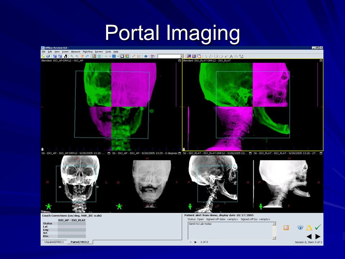Click the blue information circle icon
The height and width of the screenshot is (259, 345).
click(146, 56)
